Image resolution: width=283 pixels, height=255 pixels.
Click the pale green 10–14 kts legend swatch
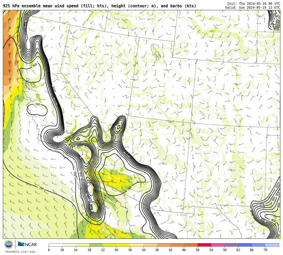(69, 245)
